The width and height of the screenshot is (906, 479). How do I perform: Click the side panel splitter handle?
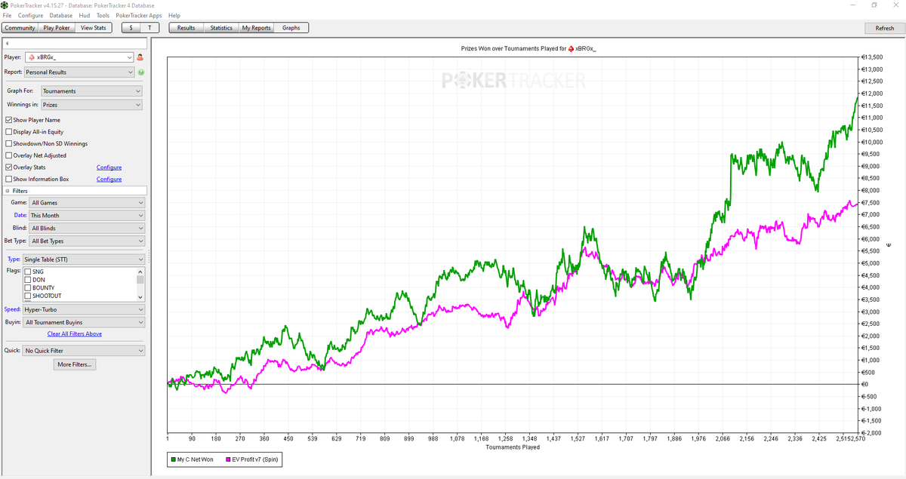pyautogui.click(x=149, y=257)
